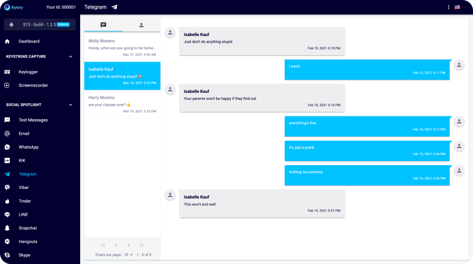The width and height of the screenshot is (473, 264).
Task: Click the Screenrecorder record icon
Action: click(x=7, y=85)
